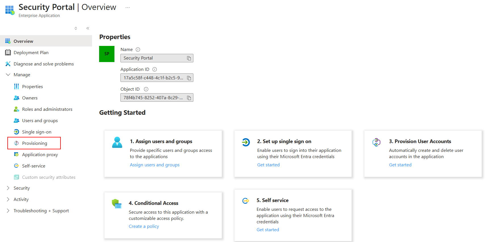
Task: Click the sign-on arrow icon on card 2
Action: (x=246, y=142)
